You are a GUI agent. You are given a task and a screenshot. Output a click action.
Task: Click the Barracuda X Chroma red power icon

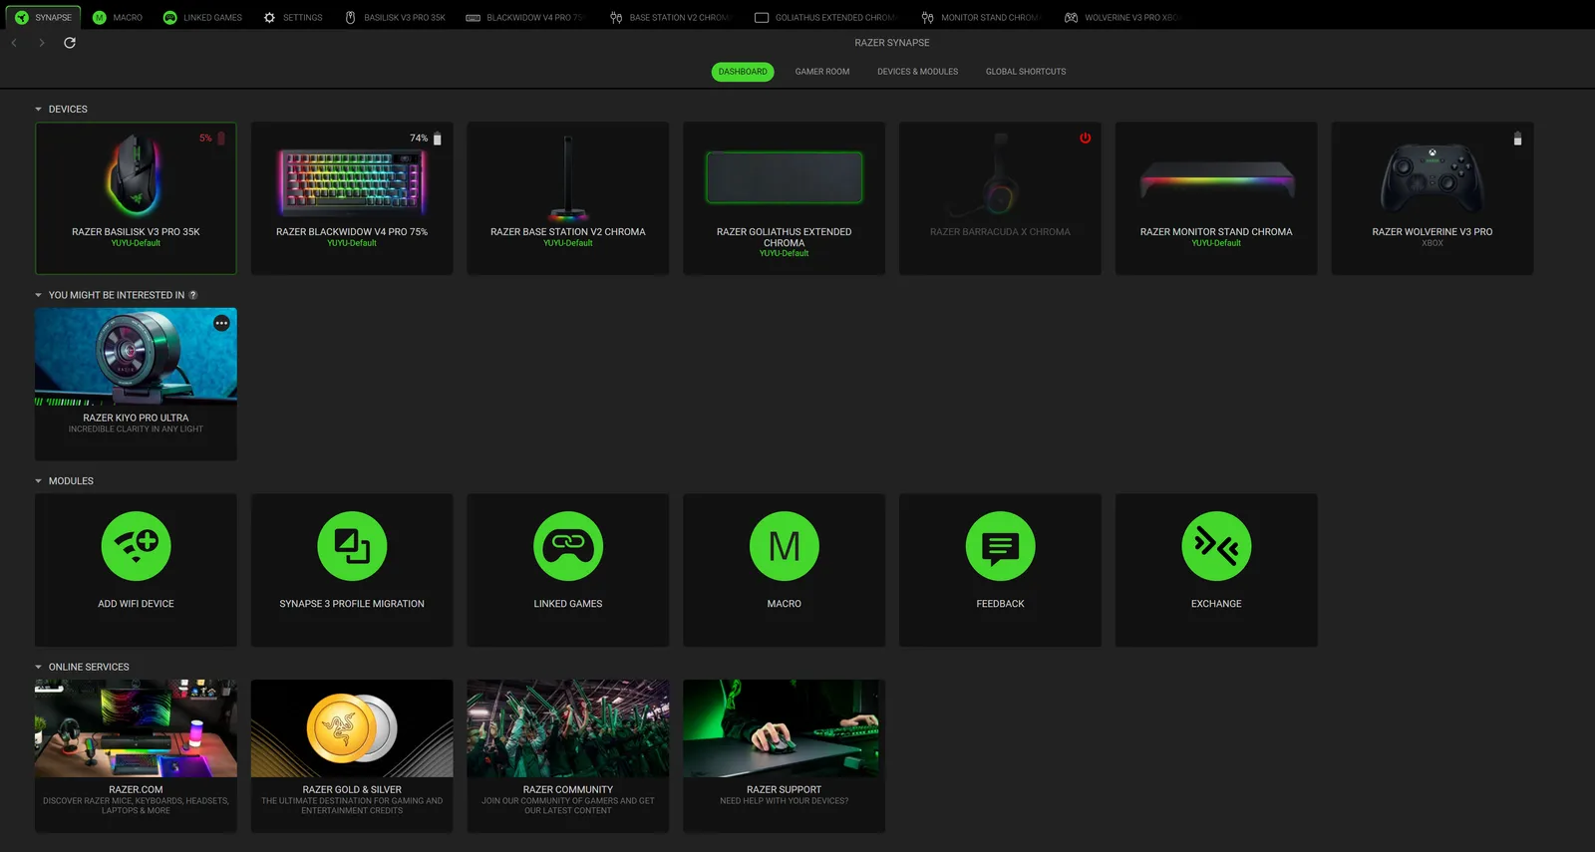pos(1085,139)
